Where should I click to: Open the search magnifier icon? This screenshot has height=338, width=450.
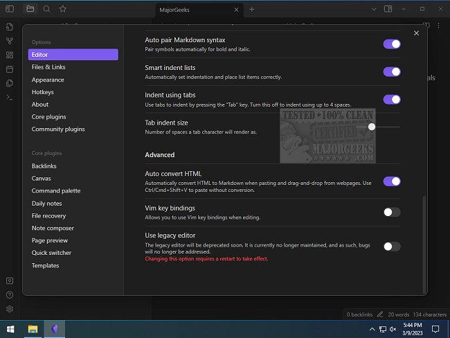point(46,9)
